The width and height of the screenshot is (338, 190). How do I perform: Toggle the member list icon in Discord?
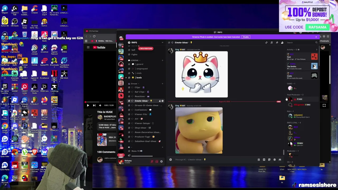coord(282,42)
